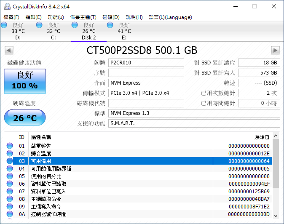
Task: Click the blue status orb for Disk 2
Action: pyautogui.click(x=75, y=25)
